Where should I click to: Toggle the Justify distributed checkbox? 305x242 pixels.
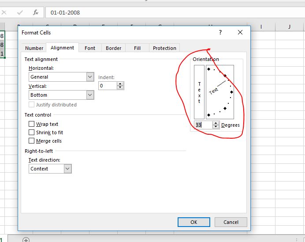[31, 104]
